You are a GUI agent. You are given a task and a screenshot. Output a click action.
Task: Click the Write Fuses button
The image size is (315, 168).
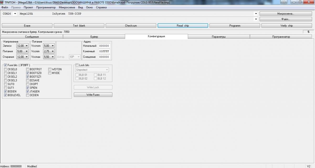pos(93,94)
